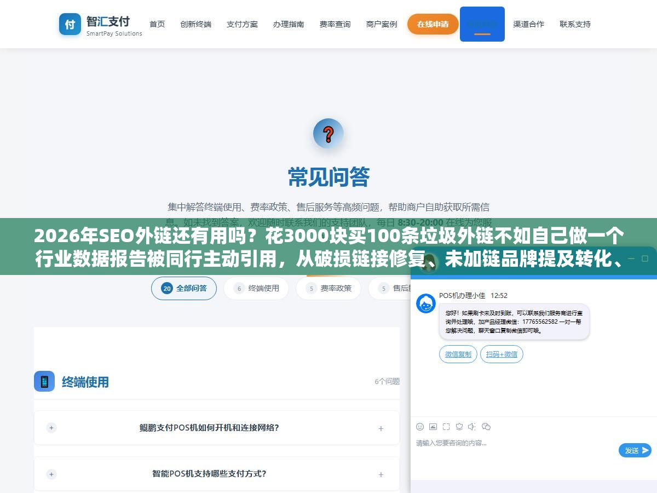Click the 智汇支付 logo icon
657x493 pixels.
70,24
